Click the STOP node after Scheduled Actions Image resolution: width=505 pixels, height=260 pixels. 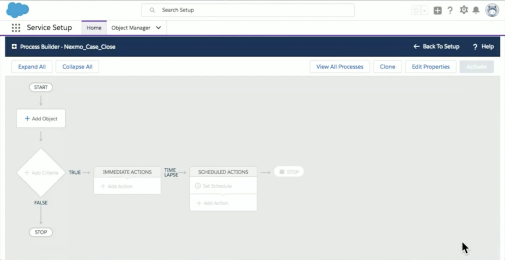click(x=289, y=172)
